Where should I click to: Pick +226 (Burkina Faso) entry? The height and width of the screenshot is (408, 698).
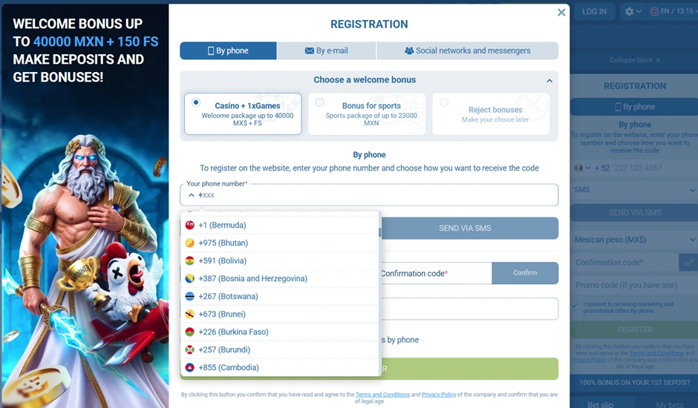[x=280, y=332]
